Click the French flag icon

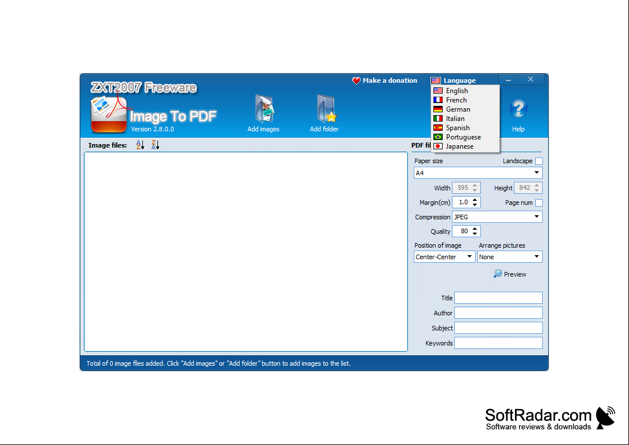tap(438, 100)
